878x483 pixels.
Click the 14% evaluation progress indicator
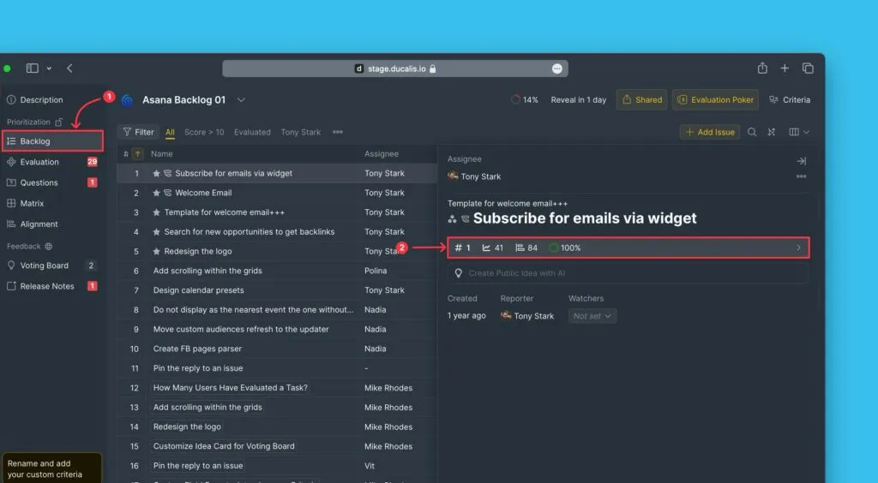pyautogui.click(x=524, y=99)
